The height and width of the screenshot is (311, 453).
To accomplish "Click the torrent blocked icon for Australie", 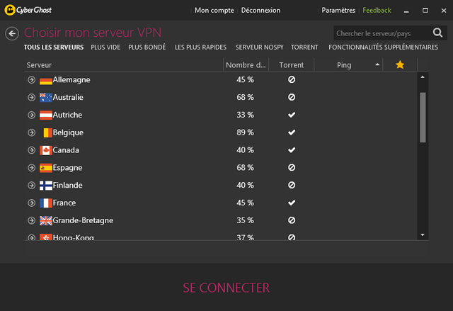I will pyautogui.click(x=292, y=97).
